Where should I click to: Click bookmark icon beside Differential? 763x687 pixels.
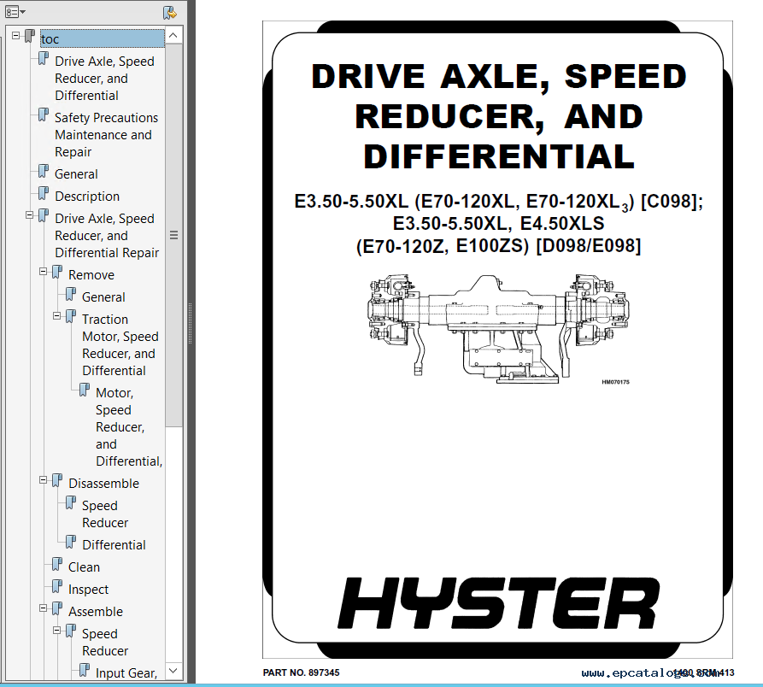coord(71,543)
